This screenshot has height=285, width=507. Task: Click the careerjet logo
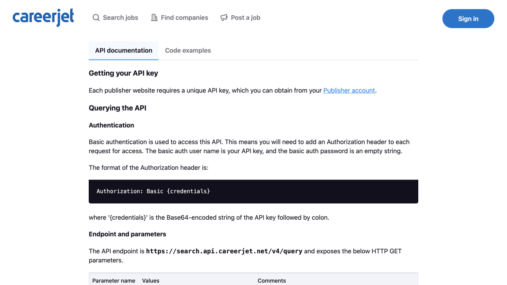(x=43, y=18)
